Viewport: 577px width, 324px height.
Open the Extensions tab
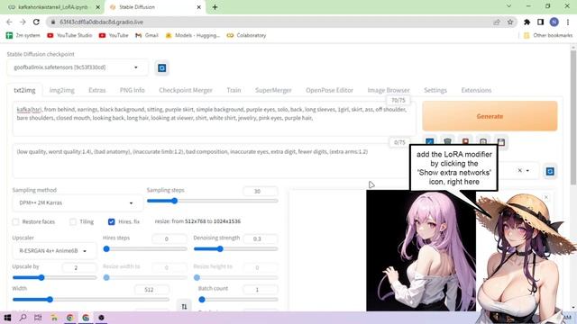click(476, 90)
